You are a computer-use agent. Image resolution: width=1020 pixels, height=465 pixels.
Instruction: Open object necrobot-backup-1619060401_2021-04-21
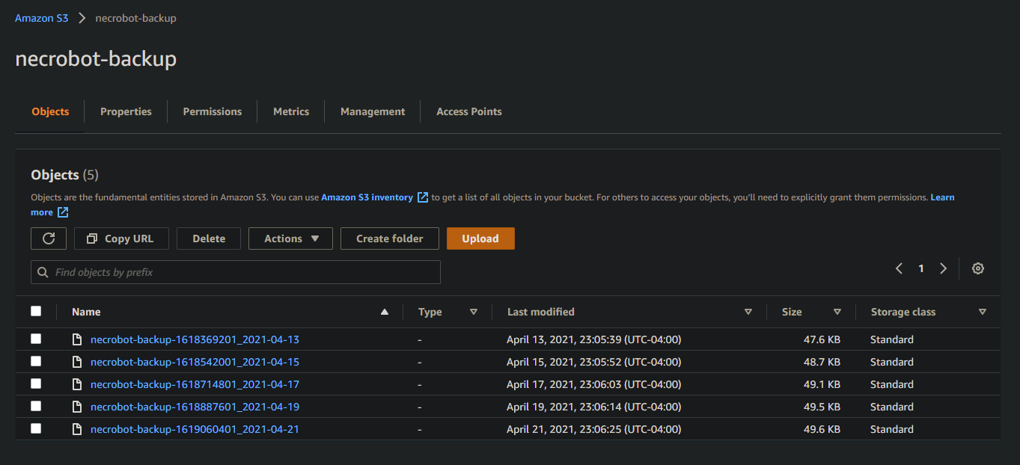pyautogui.click(x=195, y=429)
